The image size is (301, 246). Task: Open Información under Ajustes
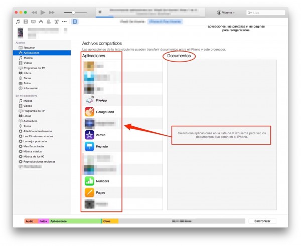coord(42,88)
